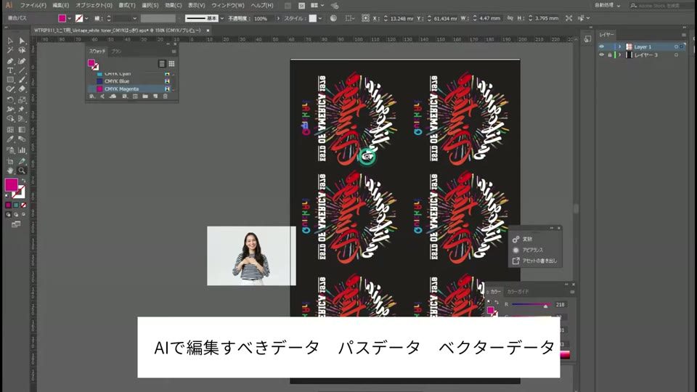Select the Line Segment tool
The height and width of the screenshot is (392, 697).
tap(22, 70)
